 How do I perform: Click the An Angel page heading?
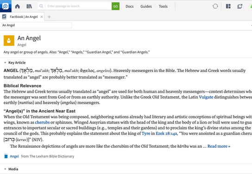(29, 38)
